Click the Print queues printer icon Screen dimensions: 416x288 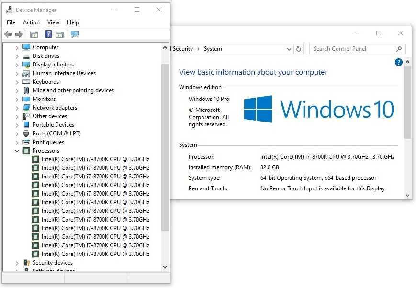[26, 142]
